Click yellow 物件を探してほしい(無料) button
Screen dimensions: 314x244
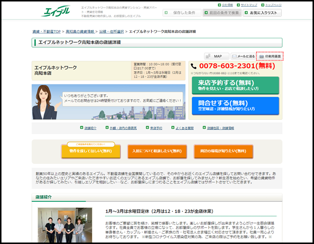pyautogui.click(x=91, y=151)
